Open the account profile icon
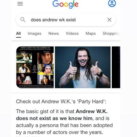Image resolution: width=137 pixels, height=137 pixels. tap(112, 3)
